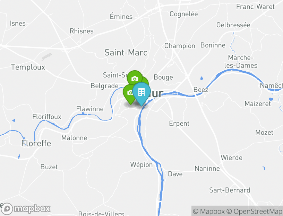283x216 pixels.
Task: Click the Naninne place label
Action: pyautogui.click(x=207, y=169)
